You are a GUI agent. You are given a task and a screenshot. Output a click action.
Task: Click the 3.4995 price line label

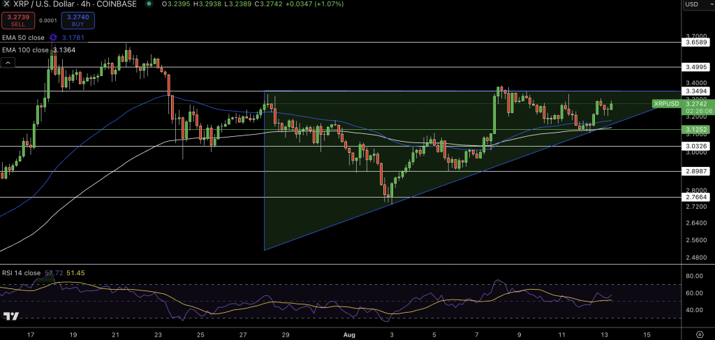tap(695, 67)
